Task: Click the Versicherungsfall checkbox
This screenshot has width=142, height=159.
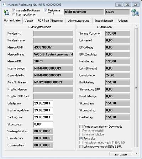Action: coord(81,130)
